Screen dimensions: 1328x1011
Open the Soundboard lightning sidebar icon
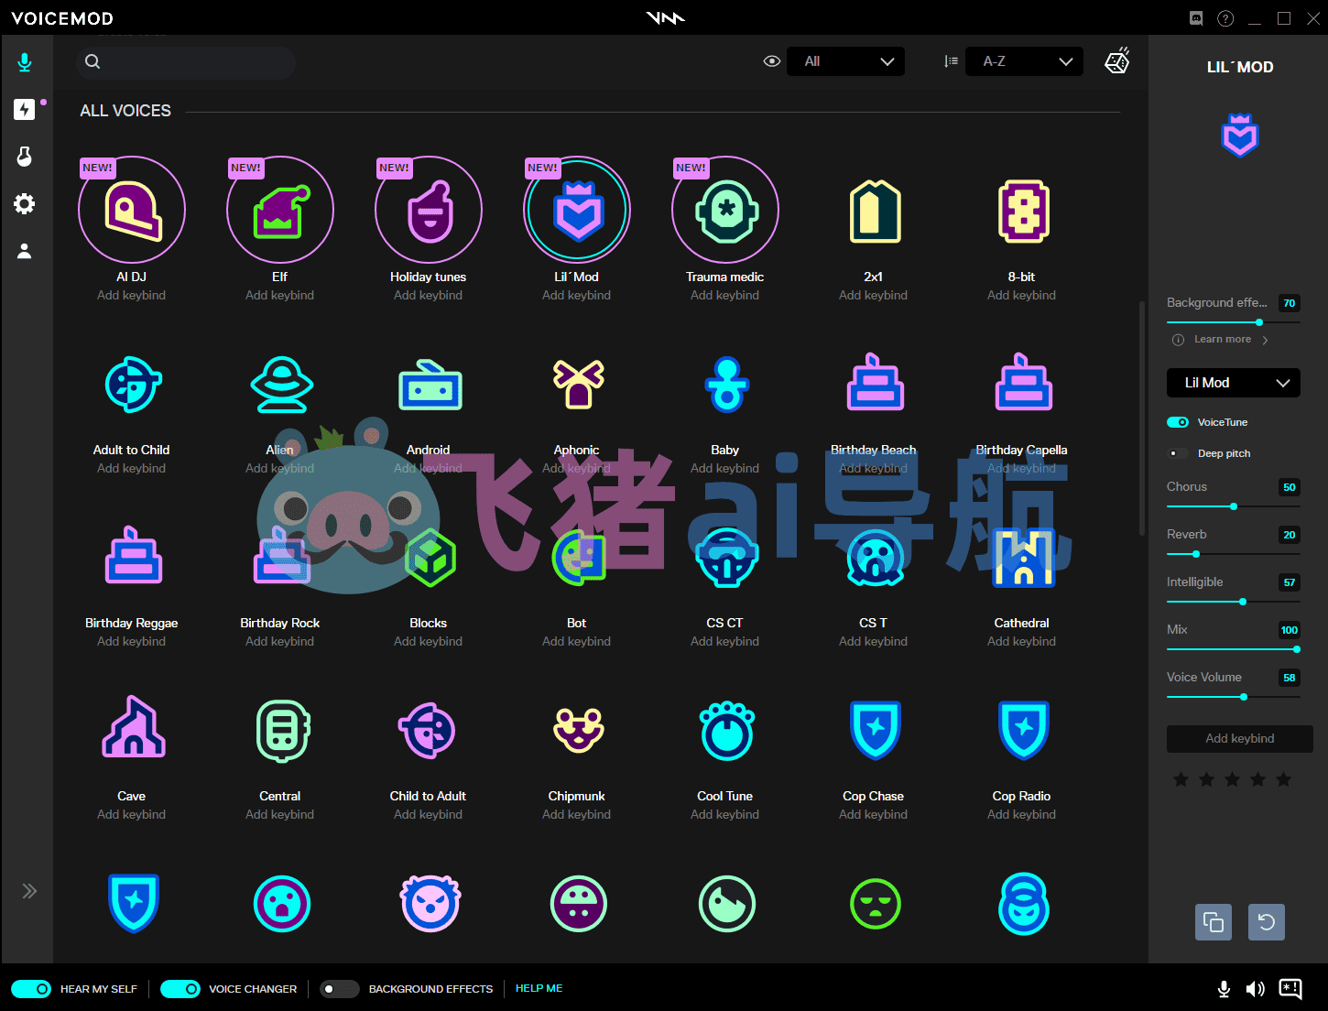[25, 109]
